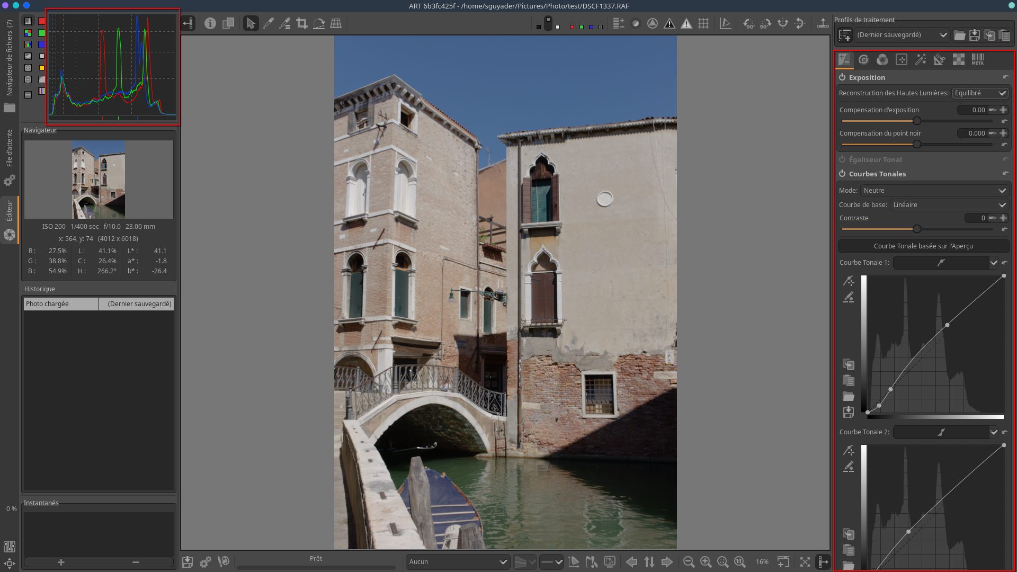Select the crop tool in toolbar
This screenshot has height=572, width=1017.
[302, 23]
